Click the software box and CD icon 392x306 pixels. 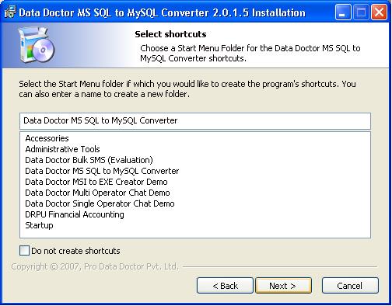tap(36, 45)
